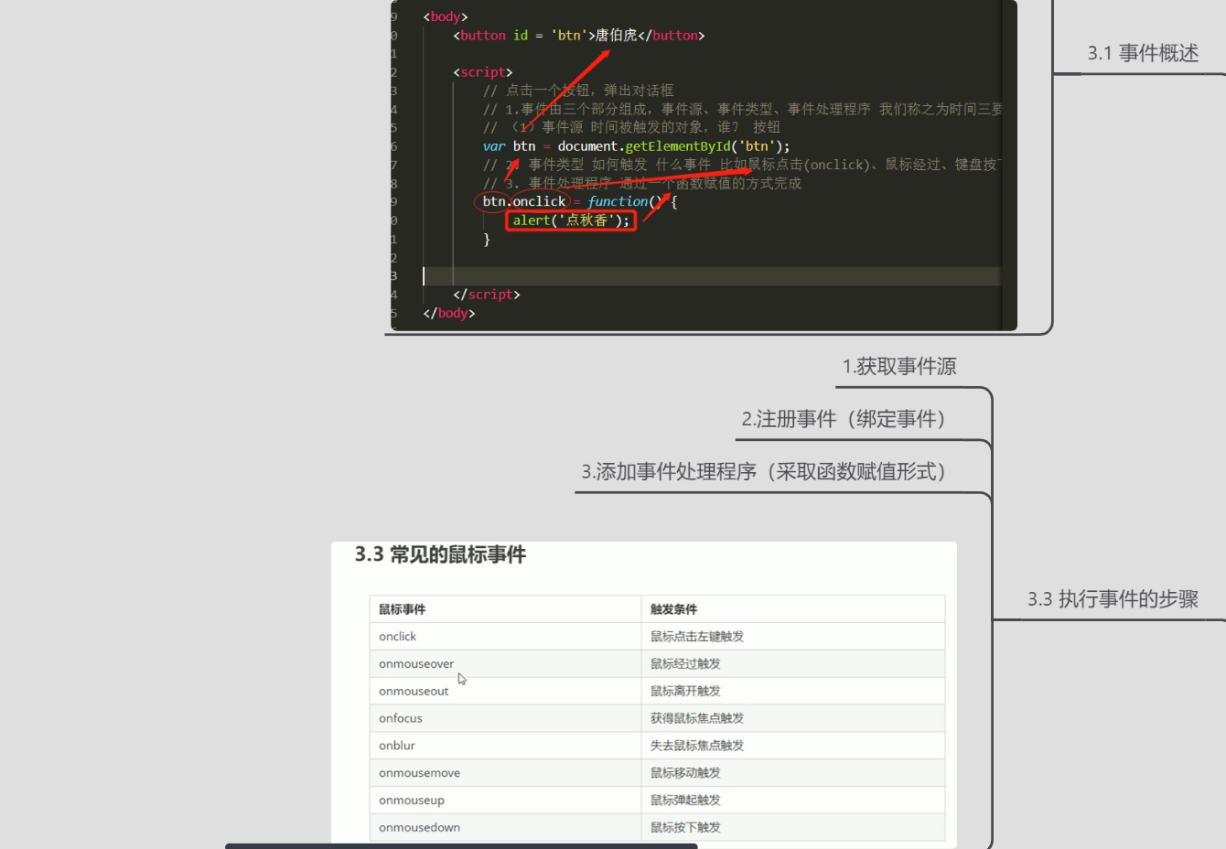
Task: Click the '获得鼠标焦点触发' cell
Action: pos(793,719)
